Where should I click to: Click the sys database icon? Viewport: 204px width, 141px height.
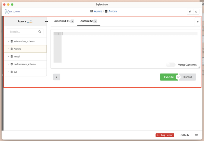pos(11,72)
